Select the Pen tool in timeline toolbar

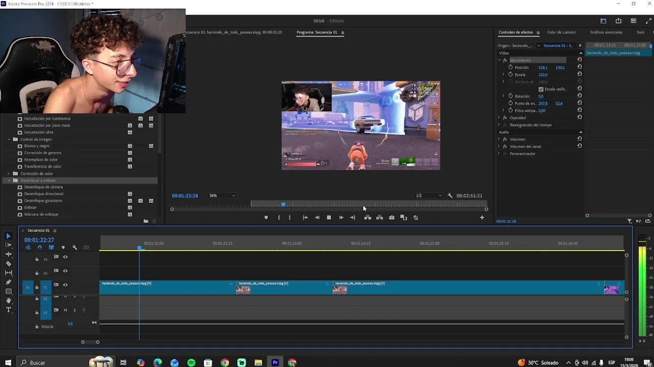pyautogui.click(x=8, y=282)
